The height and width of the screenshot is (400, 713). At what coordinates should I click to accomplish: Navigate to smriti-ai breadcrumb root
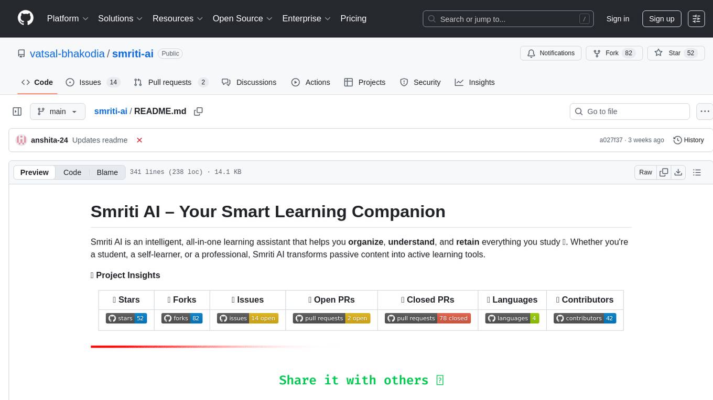(111, 111)
